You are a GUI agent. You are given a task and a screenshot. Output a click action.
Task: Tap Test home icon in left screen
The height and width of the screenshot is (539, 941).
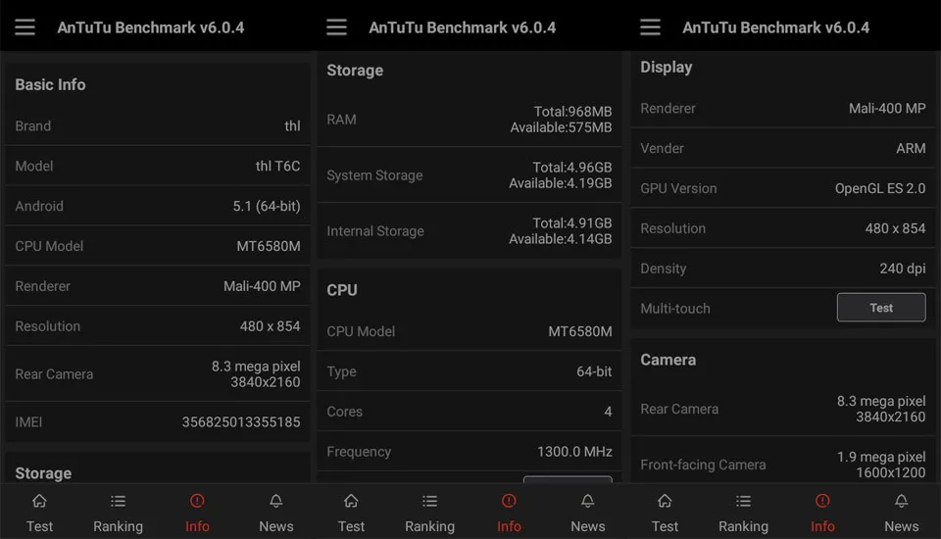coord(39,501)
